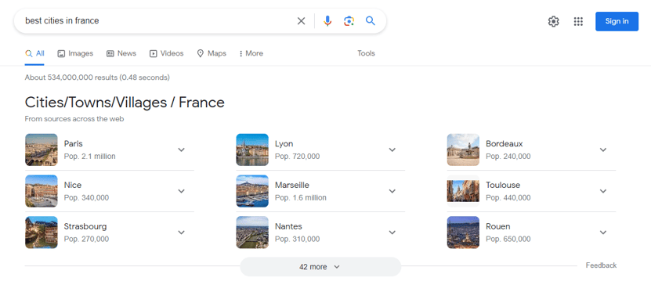This screenshot has width=651, height=285.
Task: Select the Paris city name
Action: 73,144
